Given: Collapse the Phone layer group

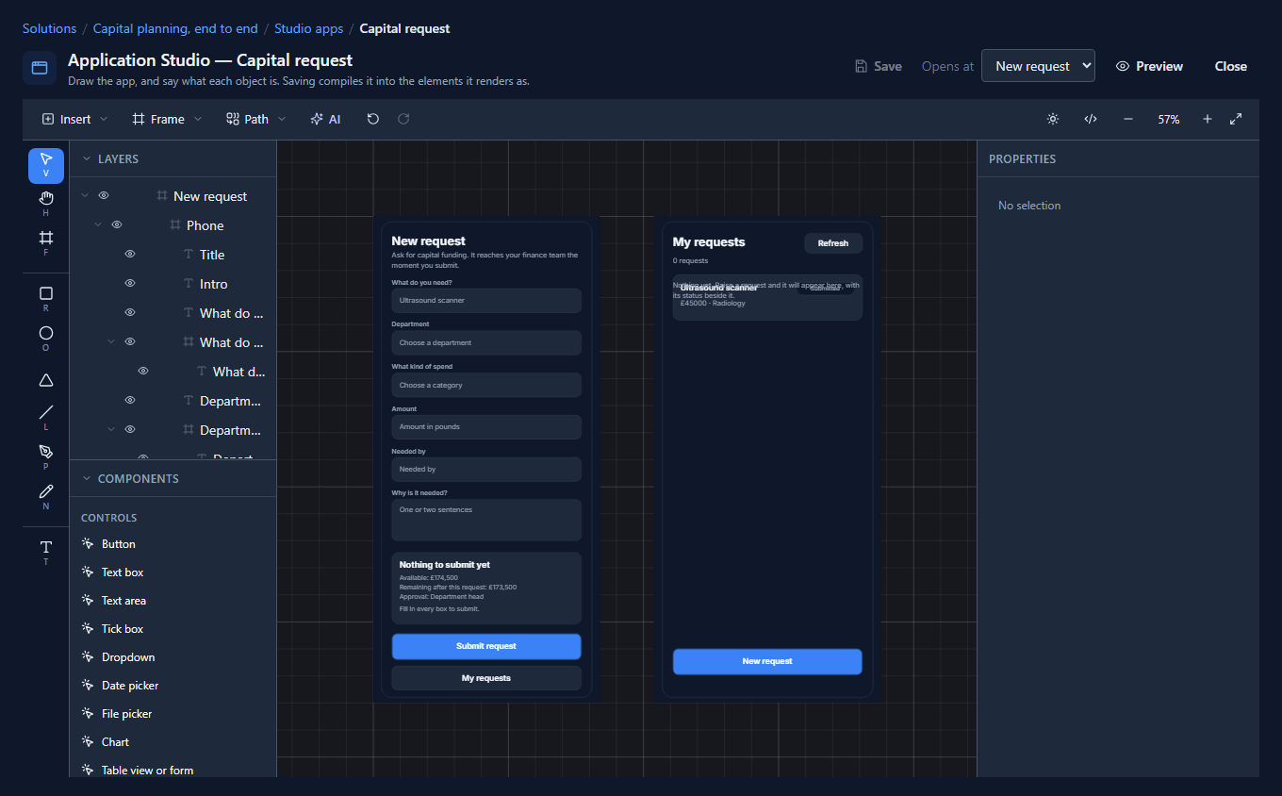Looking at the screenshot, I should (98, 225).
